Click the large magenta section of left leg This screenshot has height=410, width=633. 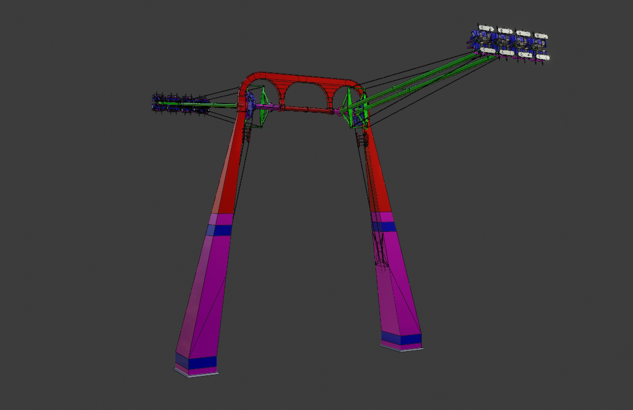(x=201, y=295)
